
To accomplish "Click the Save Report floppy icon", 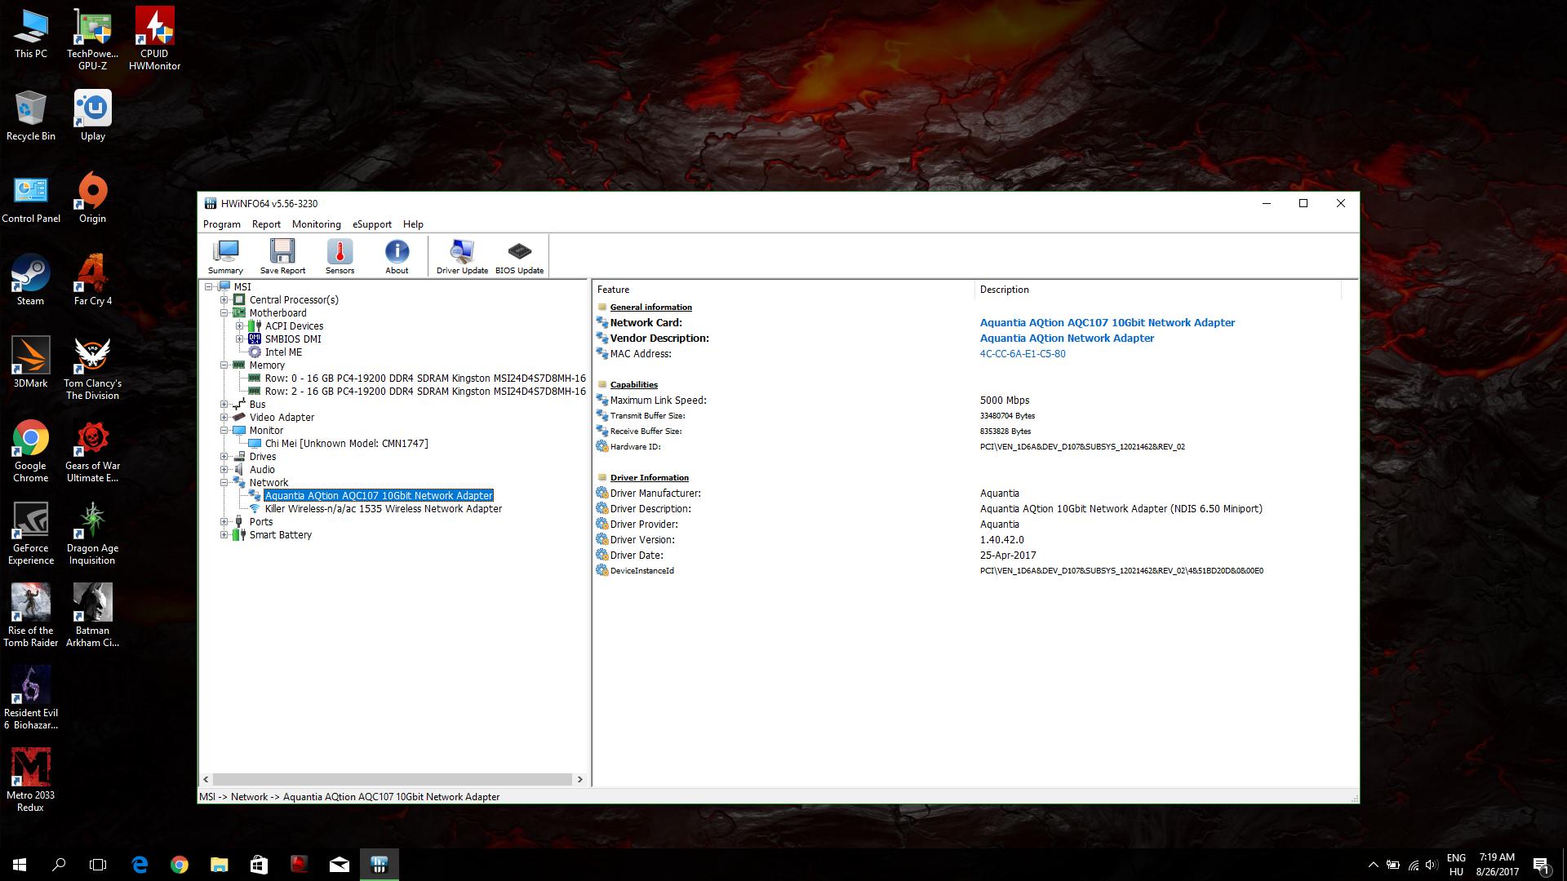I will click(282, 256).
